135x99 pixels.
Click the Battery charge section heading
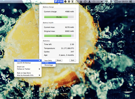click(48, 7)
